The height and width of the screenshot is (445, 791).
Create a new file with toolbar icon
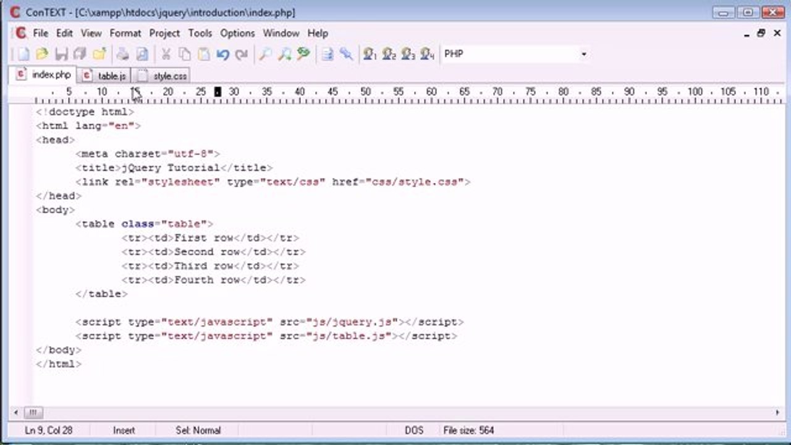(x=23, y=54)
